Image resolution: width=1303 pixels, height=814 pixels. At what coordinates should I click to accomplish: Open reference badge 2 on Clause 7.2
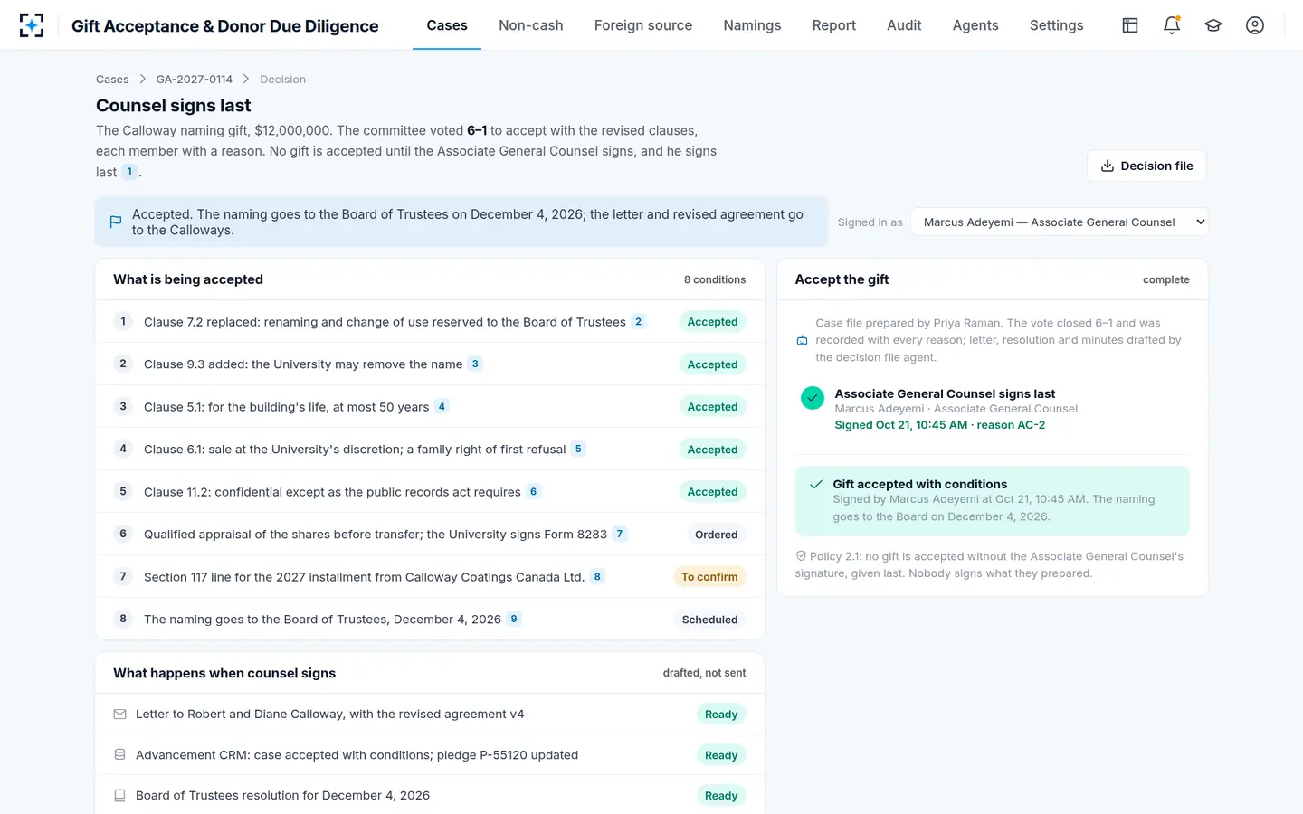pyautogui.click(x=638, y=321)
